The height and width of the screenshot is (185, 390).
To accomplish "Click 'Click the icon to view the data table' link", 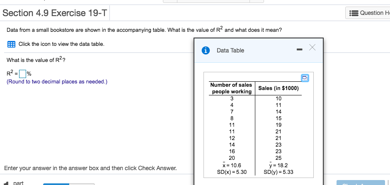I will pos(61,44).
